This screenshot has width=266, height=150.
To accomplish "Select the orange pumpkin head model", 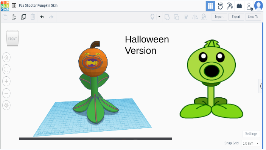I will pos(93,62).
